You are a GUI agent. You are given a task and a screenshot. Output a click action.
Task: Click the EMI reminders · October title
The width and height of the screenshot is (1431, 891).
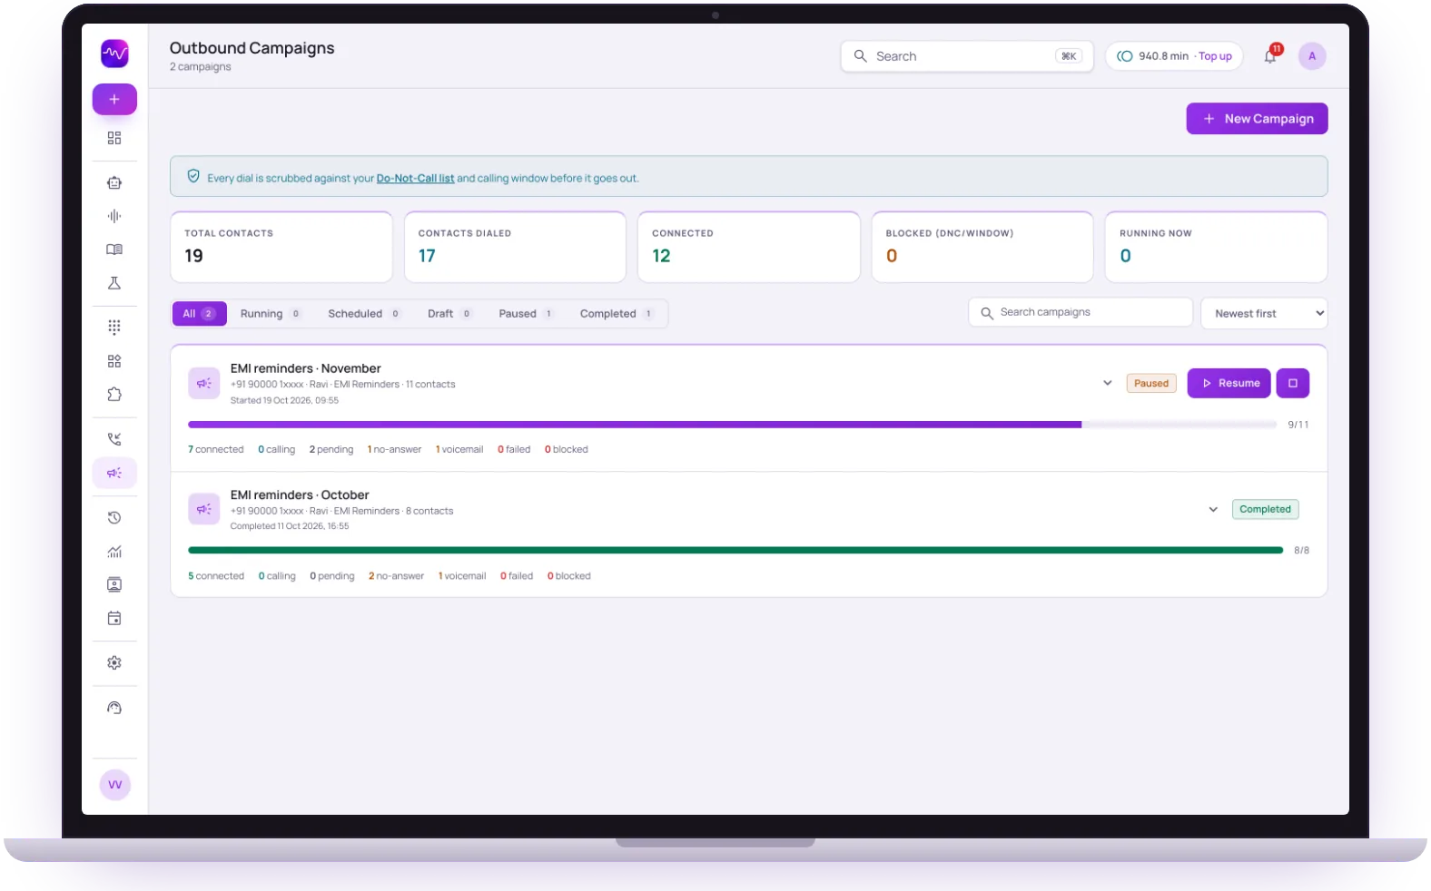point(300,495)
